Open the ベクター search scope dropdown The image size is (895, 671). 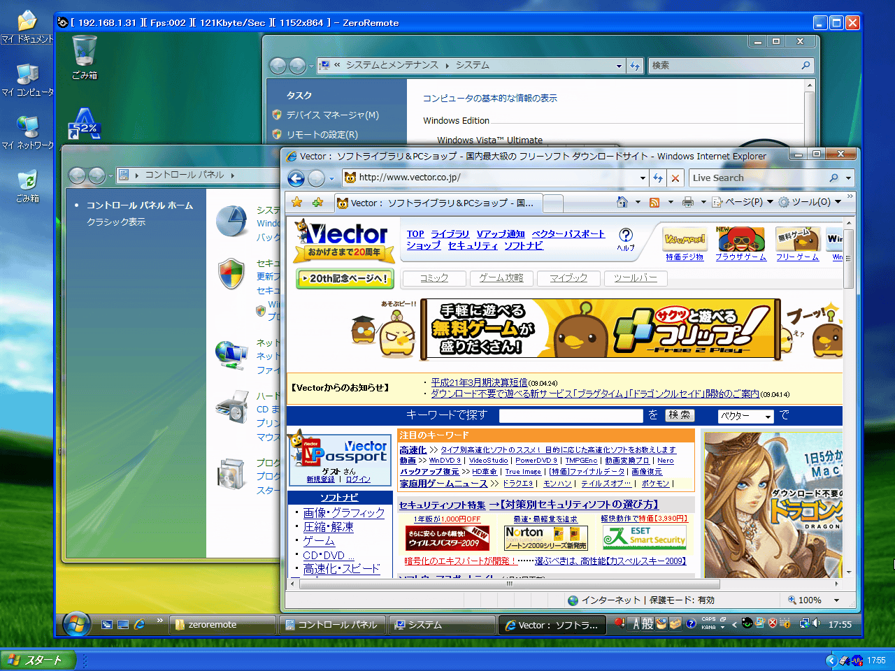745,416
